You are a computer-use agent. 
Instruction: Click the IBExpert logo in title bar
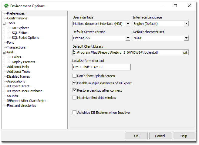coord(6,6)
